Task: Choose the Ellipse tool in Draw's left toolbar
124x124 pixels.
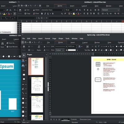Action: (24, 79)
